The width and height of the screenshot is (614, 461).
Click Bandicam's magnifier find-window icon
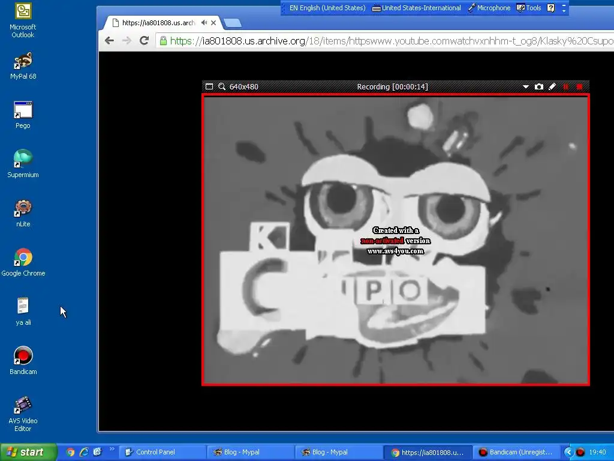click(222, 86)
